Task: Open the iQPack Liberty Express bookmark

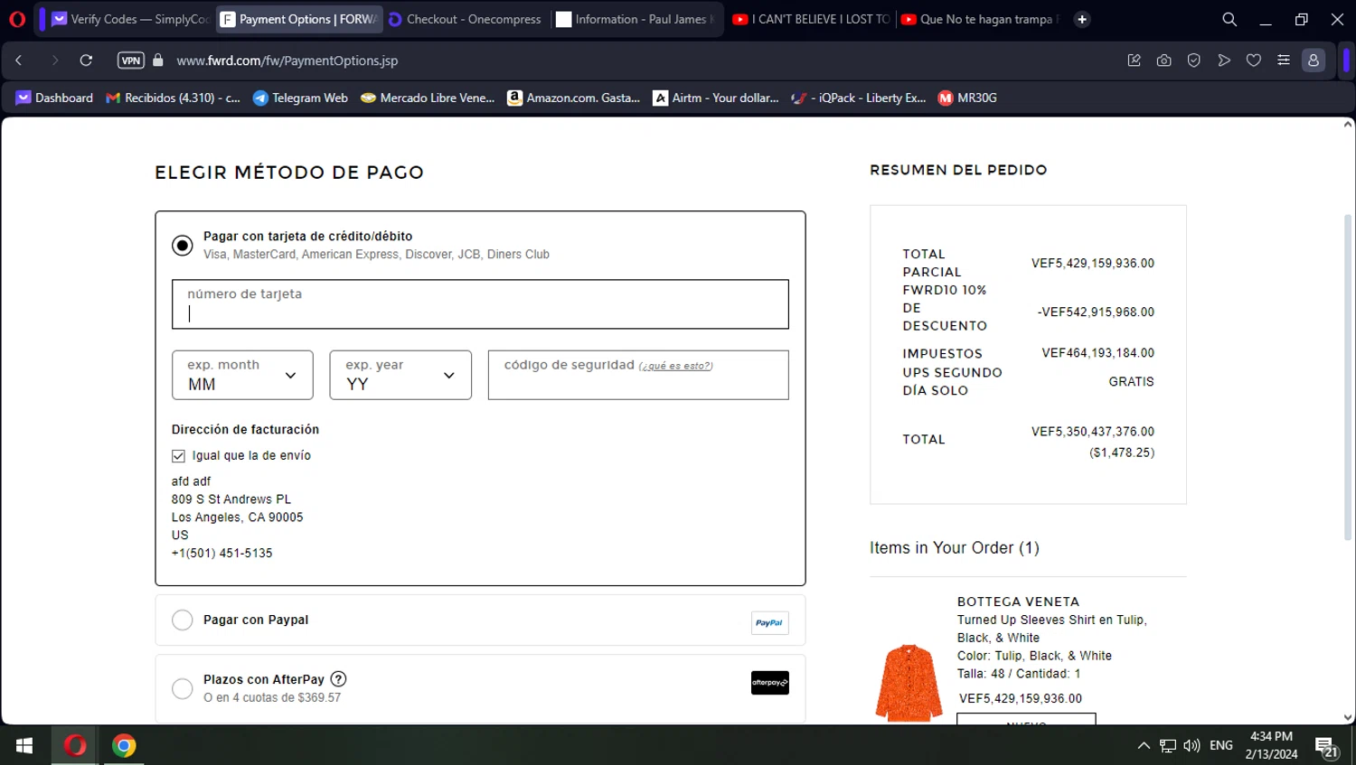Action: click(x=858, y=98)
